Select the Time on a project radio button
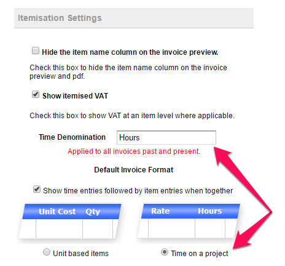 tap(165, 252)
